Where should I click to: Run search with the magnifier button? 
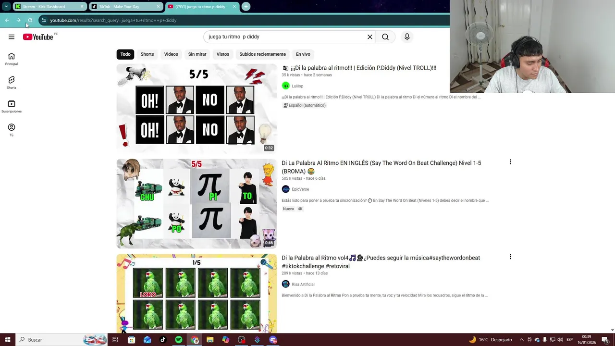point(385,37)
